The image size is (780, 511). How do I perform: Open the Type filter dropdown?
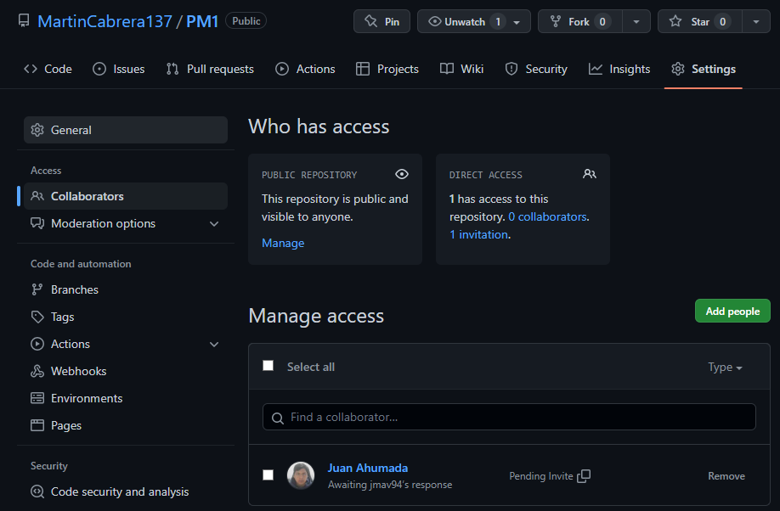click(x=724, y=367)
